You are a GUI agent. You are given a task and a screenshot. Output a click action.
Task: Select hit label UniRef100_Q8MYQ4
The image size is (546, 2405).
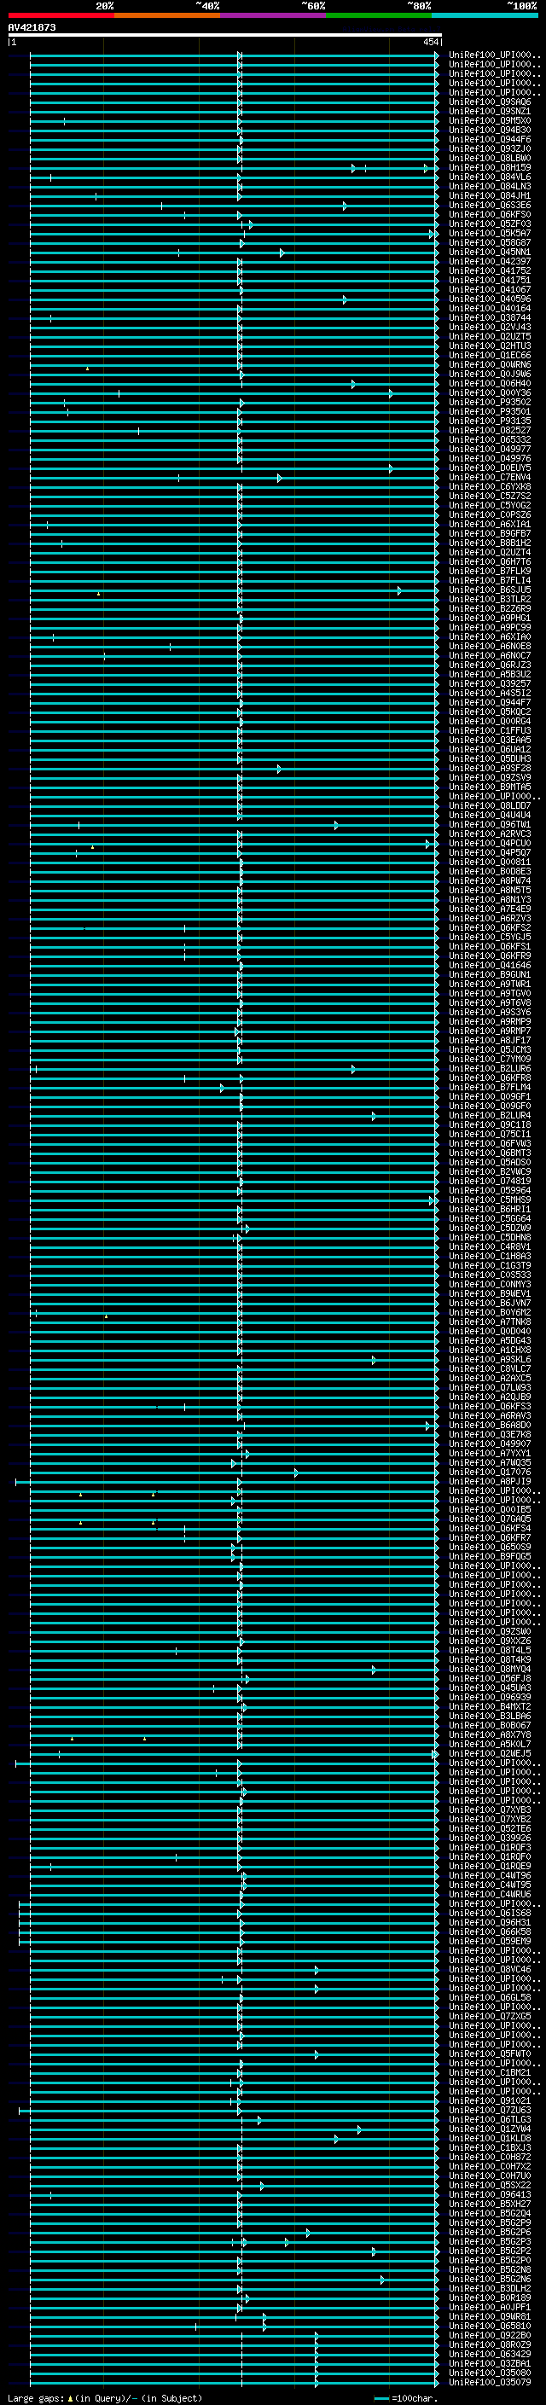point(490,1670)
